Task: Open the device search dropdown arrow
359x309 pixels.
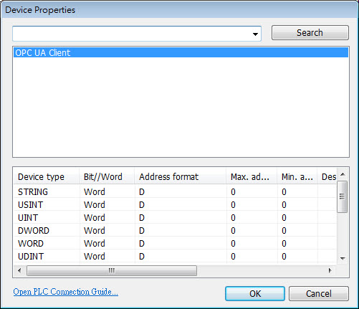Action: (255, 34)
